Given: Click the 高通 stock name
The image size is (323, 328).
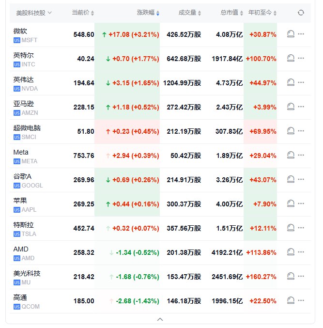Looking at the screenshot, I should pyautogui.click(x=20, y=297).
